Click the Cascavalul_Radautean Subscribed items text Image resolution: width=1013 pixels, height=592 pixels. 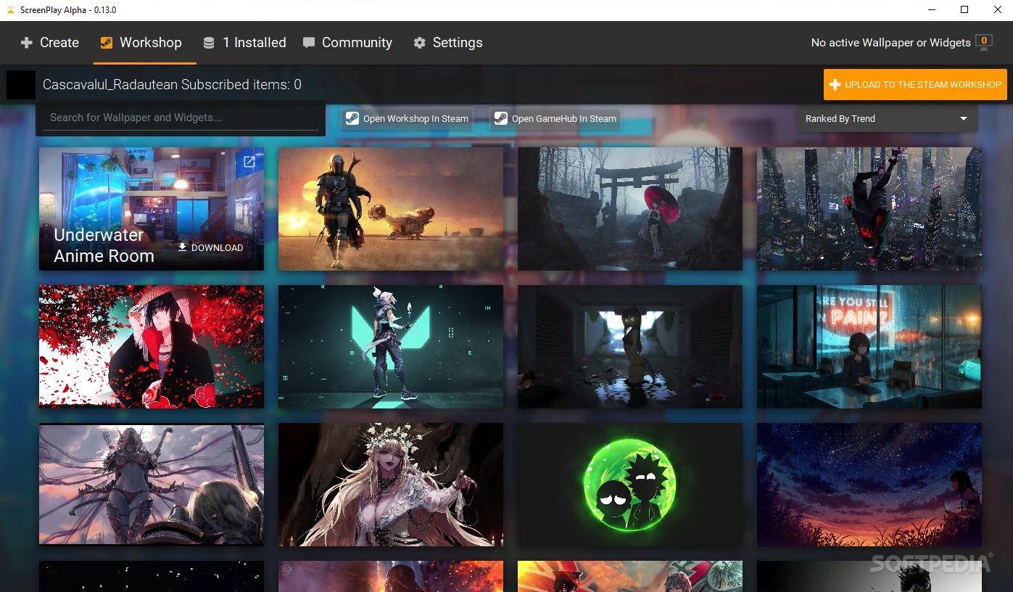(x=172, y=85)
